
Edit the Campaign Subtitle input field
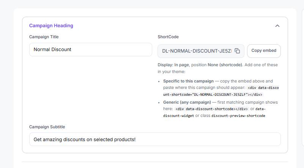(155, 139)
